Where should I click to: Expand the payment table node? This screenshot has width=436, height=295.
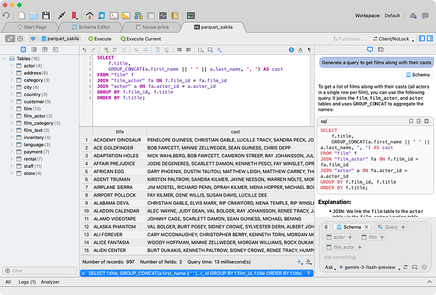11,152
